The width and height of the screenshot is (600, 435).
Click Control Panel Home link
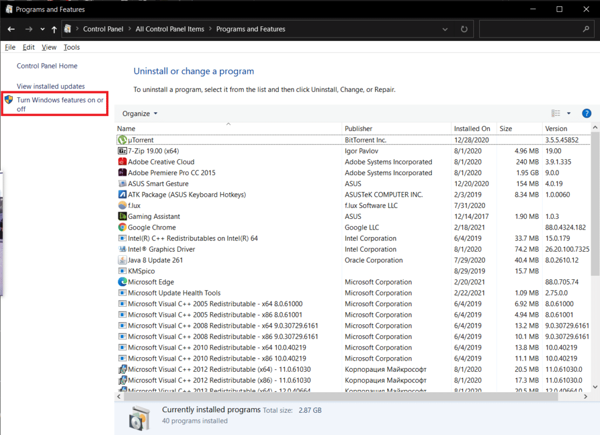(x=47, y=66)
